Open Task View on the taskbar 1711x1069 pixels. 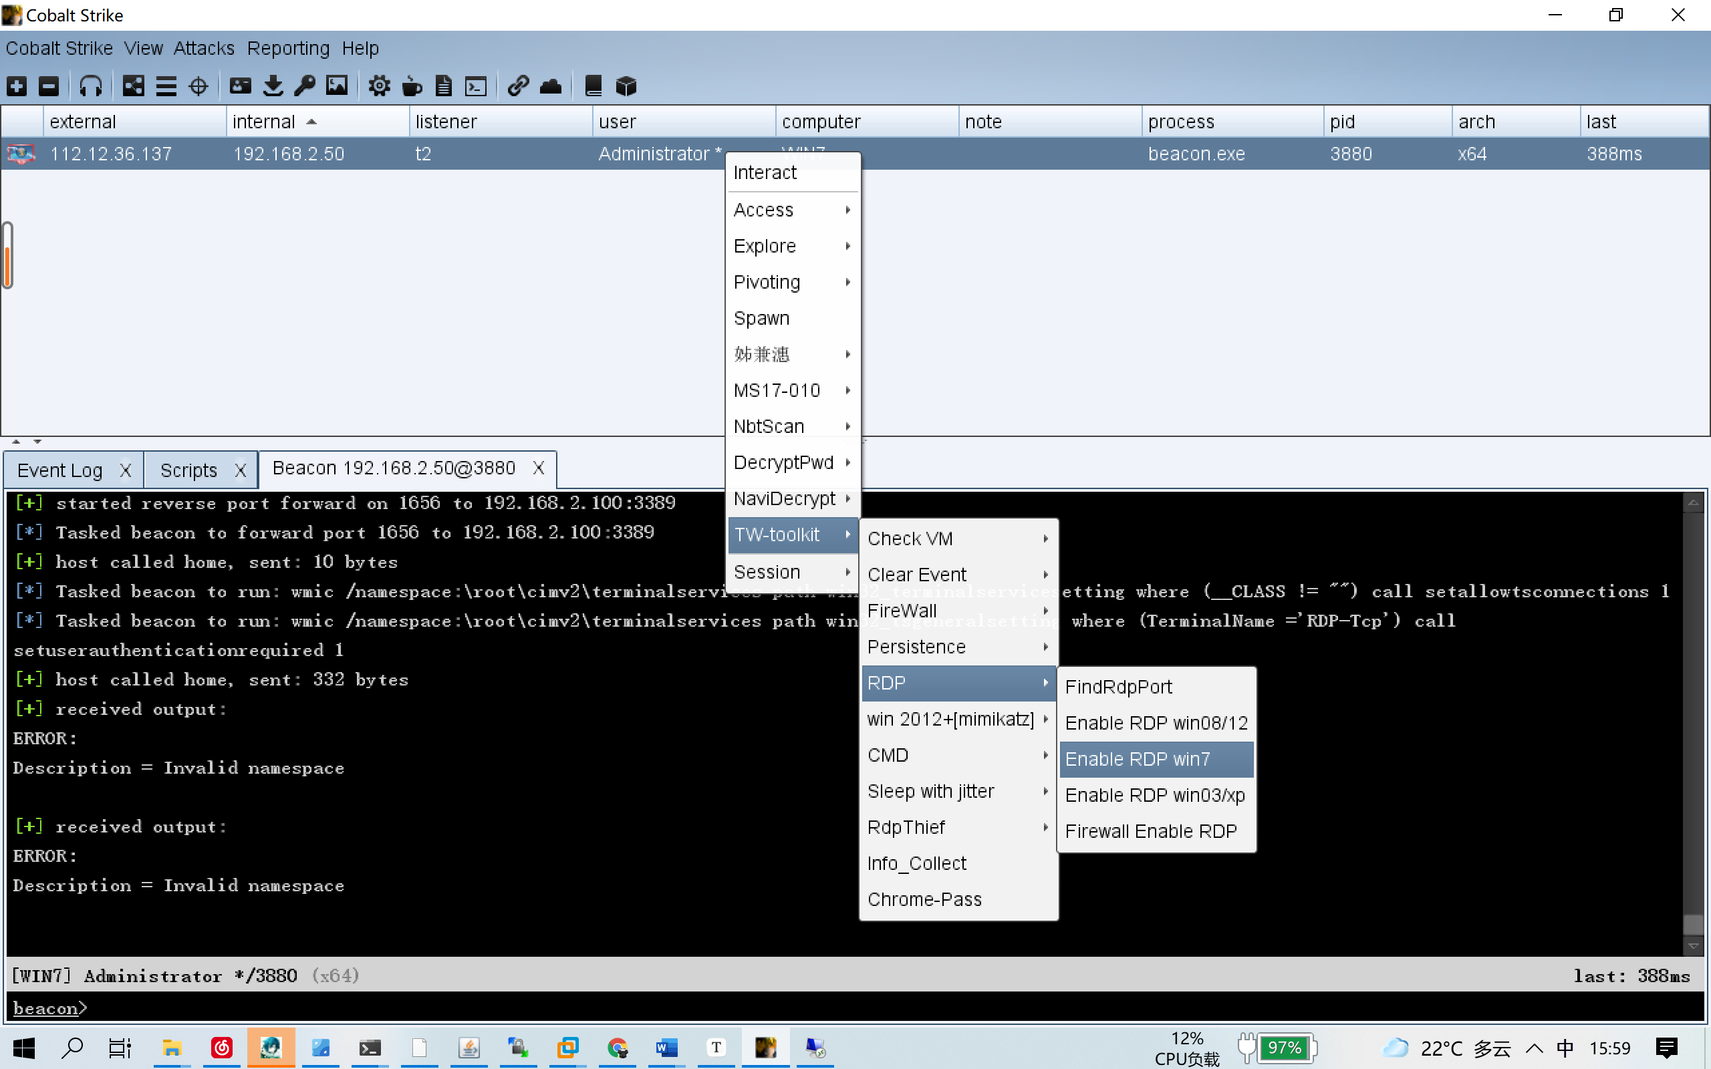120,1048
